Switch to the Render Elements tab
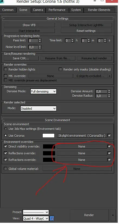Screen dimensions: 119x224 [x=99, y=10]
